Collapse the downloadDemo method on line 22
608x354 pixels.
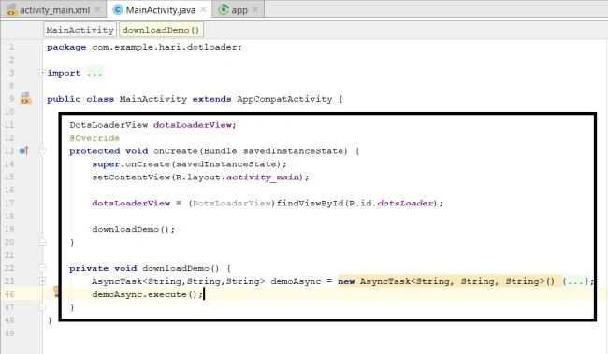(43, 268)
